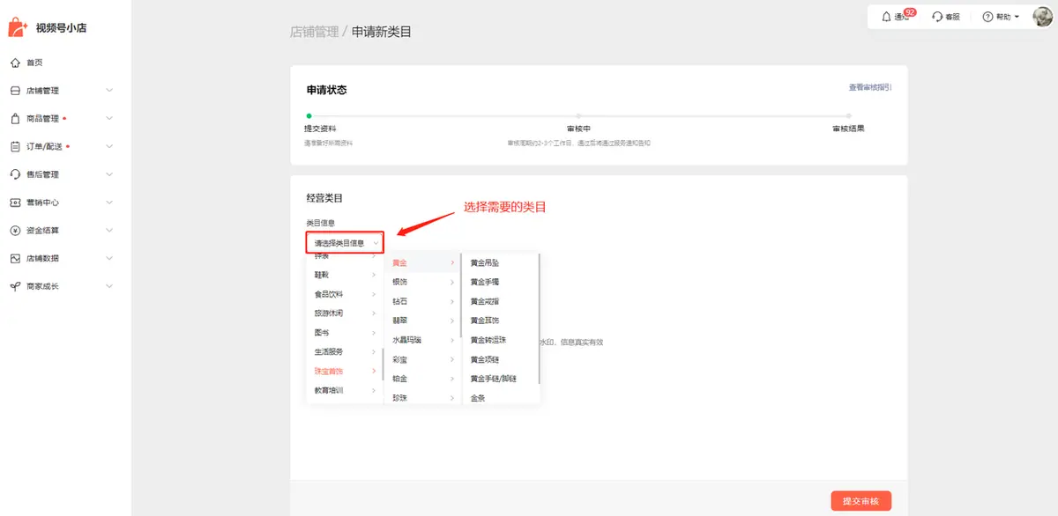1058x516 pixels.
Task: Open notifications bell icon
Action: [886, 17]
